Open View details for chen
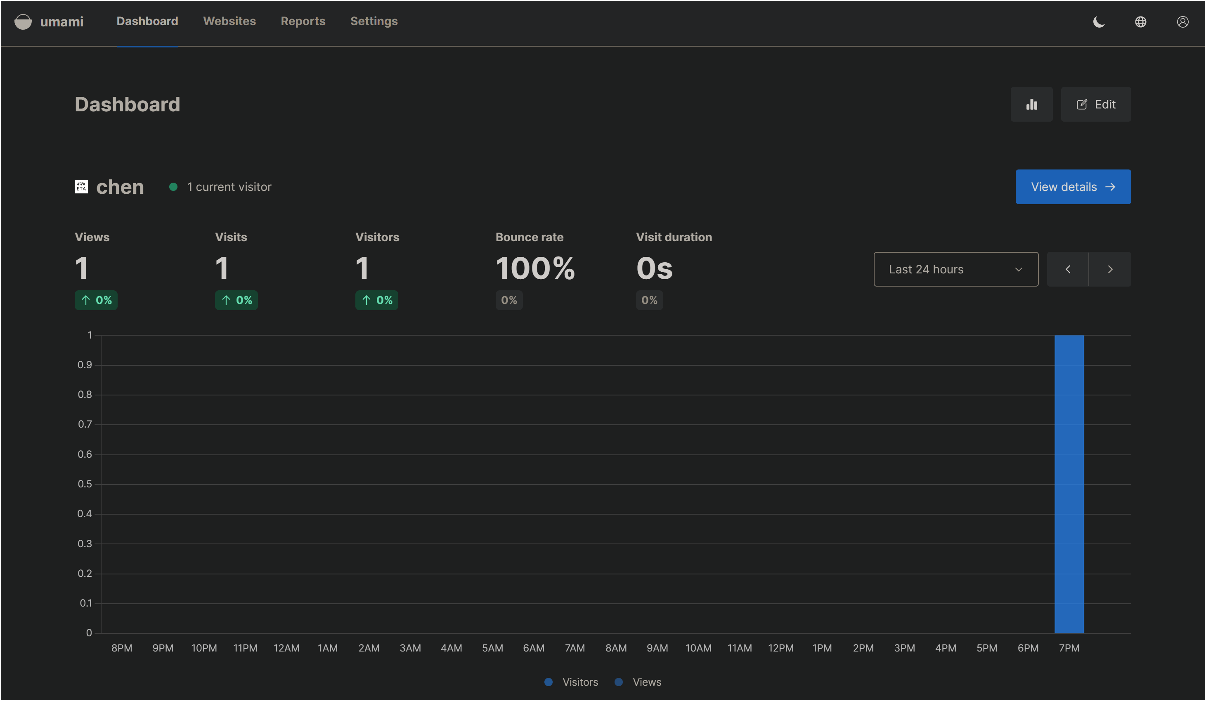 [1073, 186]
